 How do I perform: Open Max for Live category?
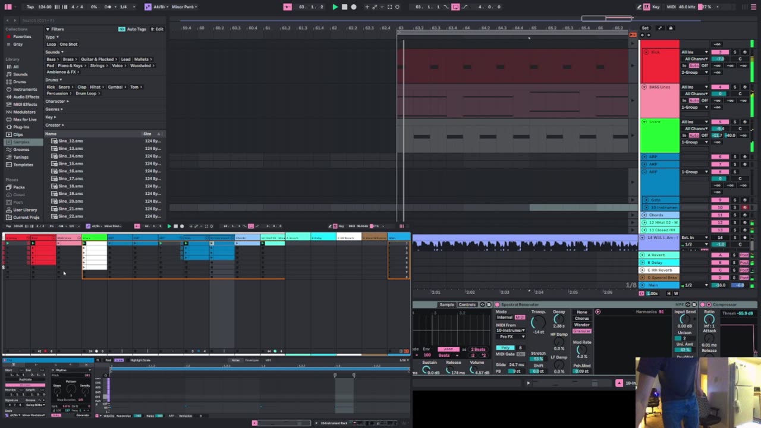click(x=24, y=119)
